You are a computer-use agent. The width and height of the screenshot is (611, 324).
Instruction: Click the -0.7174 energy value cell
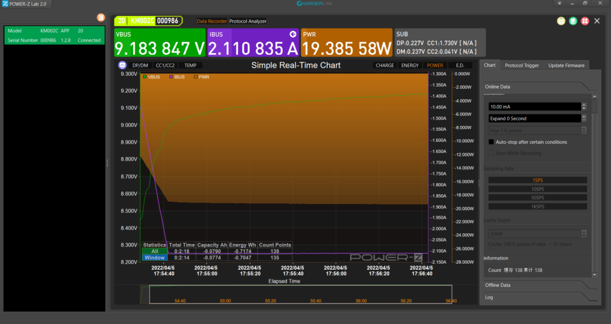(243, 251)
